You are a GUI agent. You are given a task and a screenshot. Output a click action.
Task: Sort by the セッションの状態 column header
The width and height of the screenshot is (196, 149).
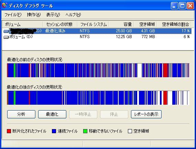point(60,24)
